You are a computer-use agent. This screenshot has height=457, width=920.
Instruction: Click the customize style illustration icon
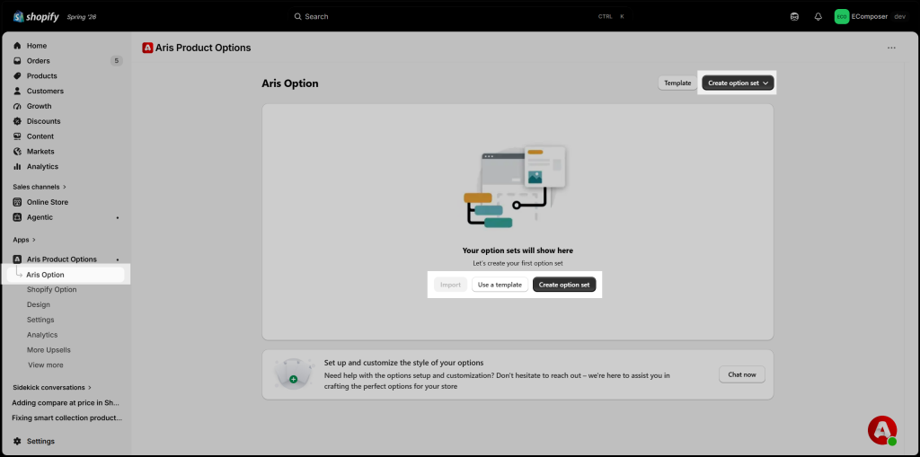point(294,374)
